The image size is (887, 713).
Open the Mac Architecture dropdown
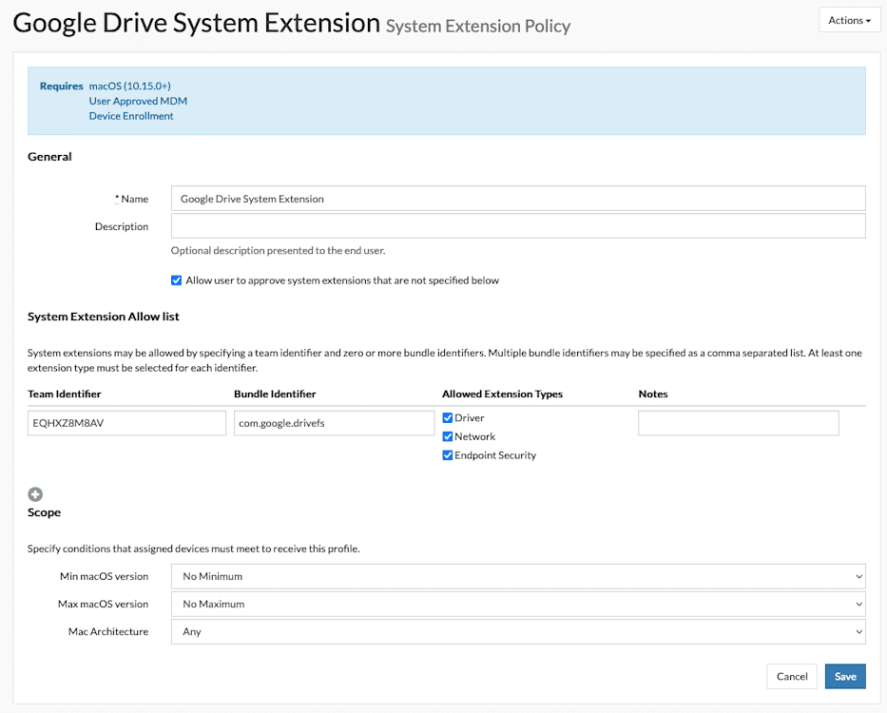(x=518, y=631)
